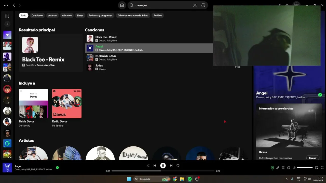Show lyrics with microphone icon
Screen dimensions: 326x183
click(278, 168)
